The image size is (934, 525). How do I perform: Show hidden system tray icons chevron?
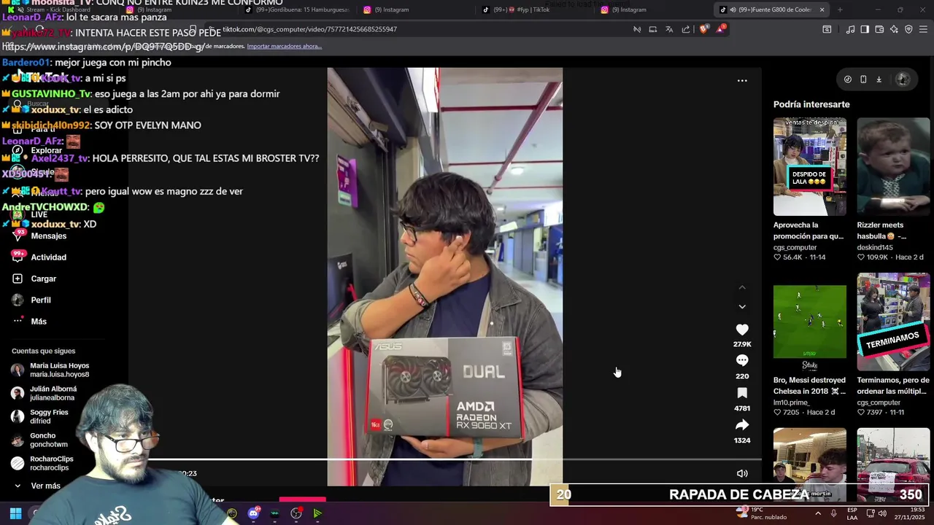pos(817,513)
